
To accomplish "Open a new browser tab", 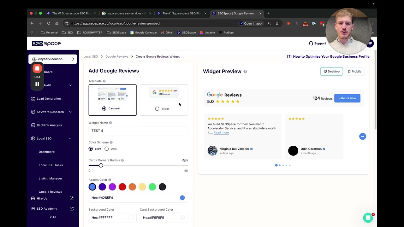I will (269, 13).
